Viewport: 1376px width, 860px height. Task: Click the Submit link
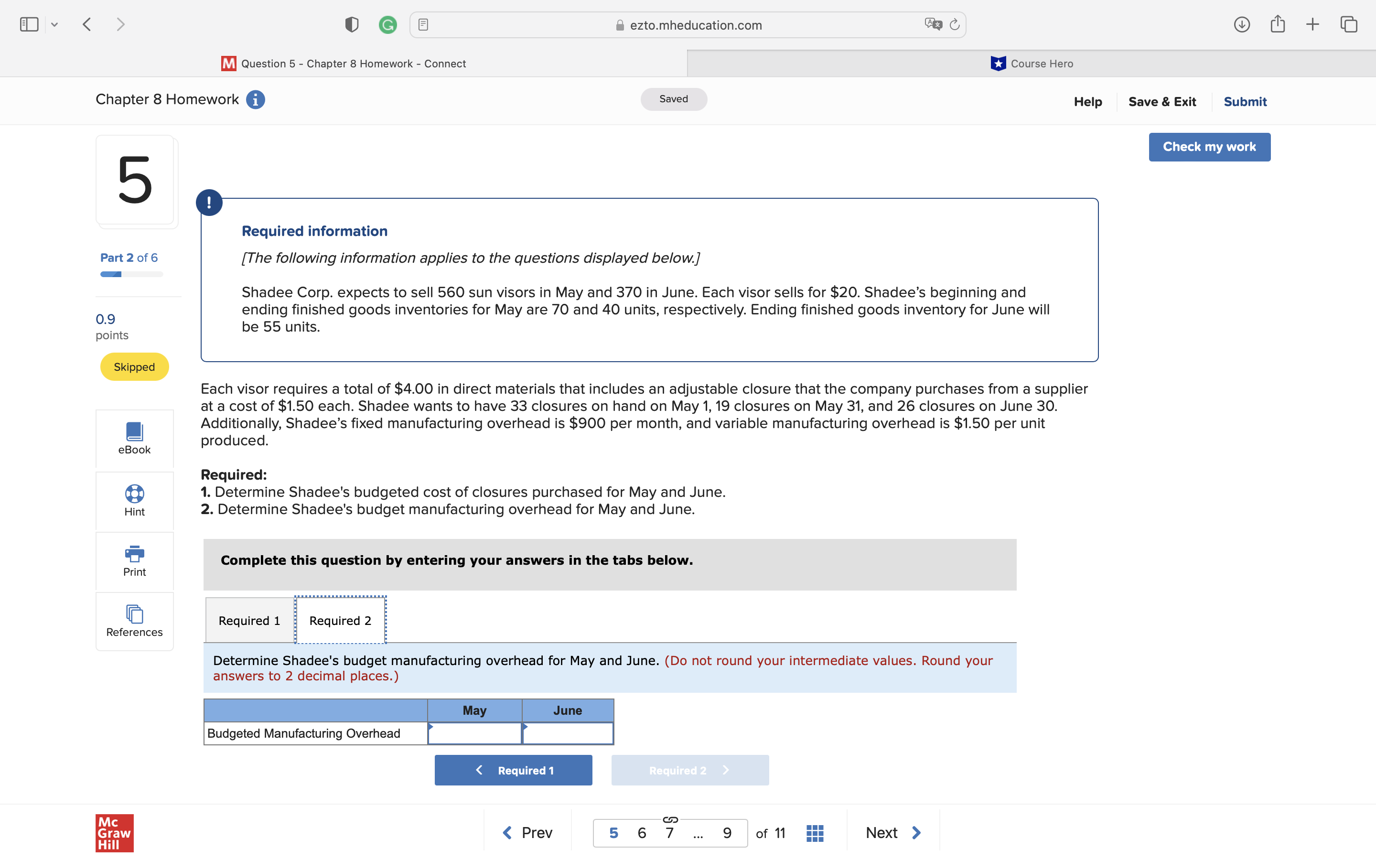[1245, 101]
